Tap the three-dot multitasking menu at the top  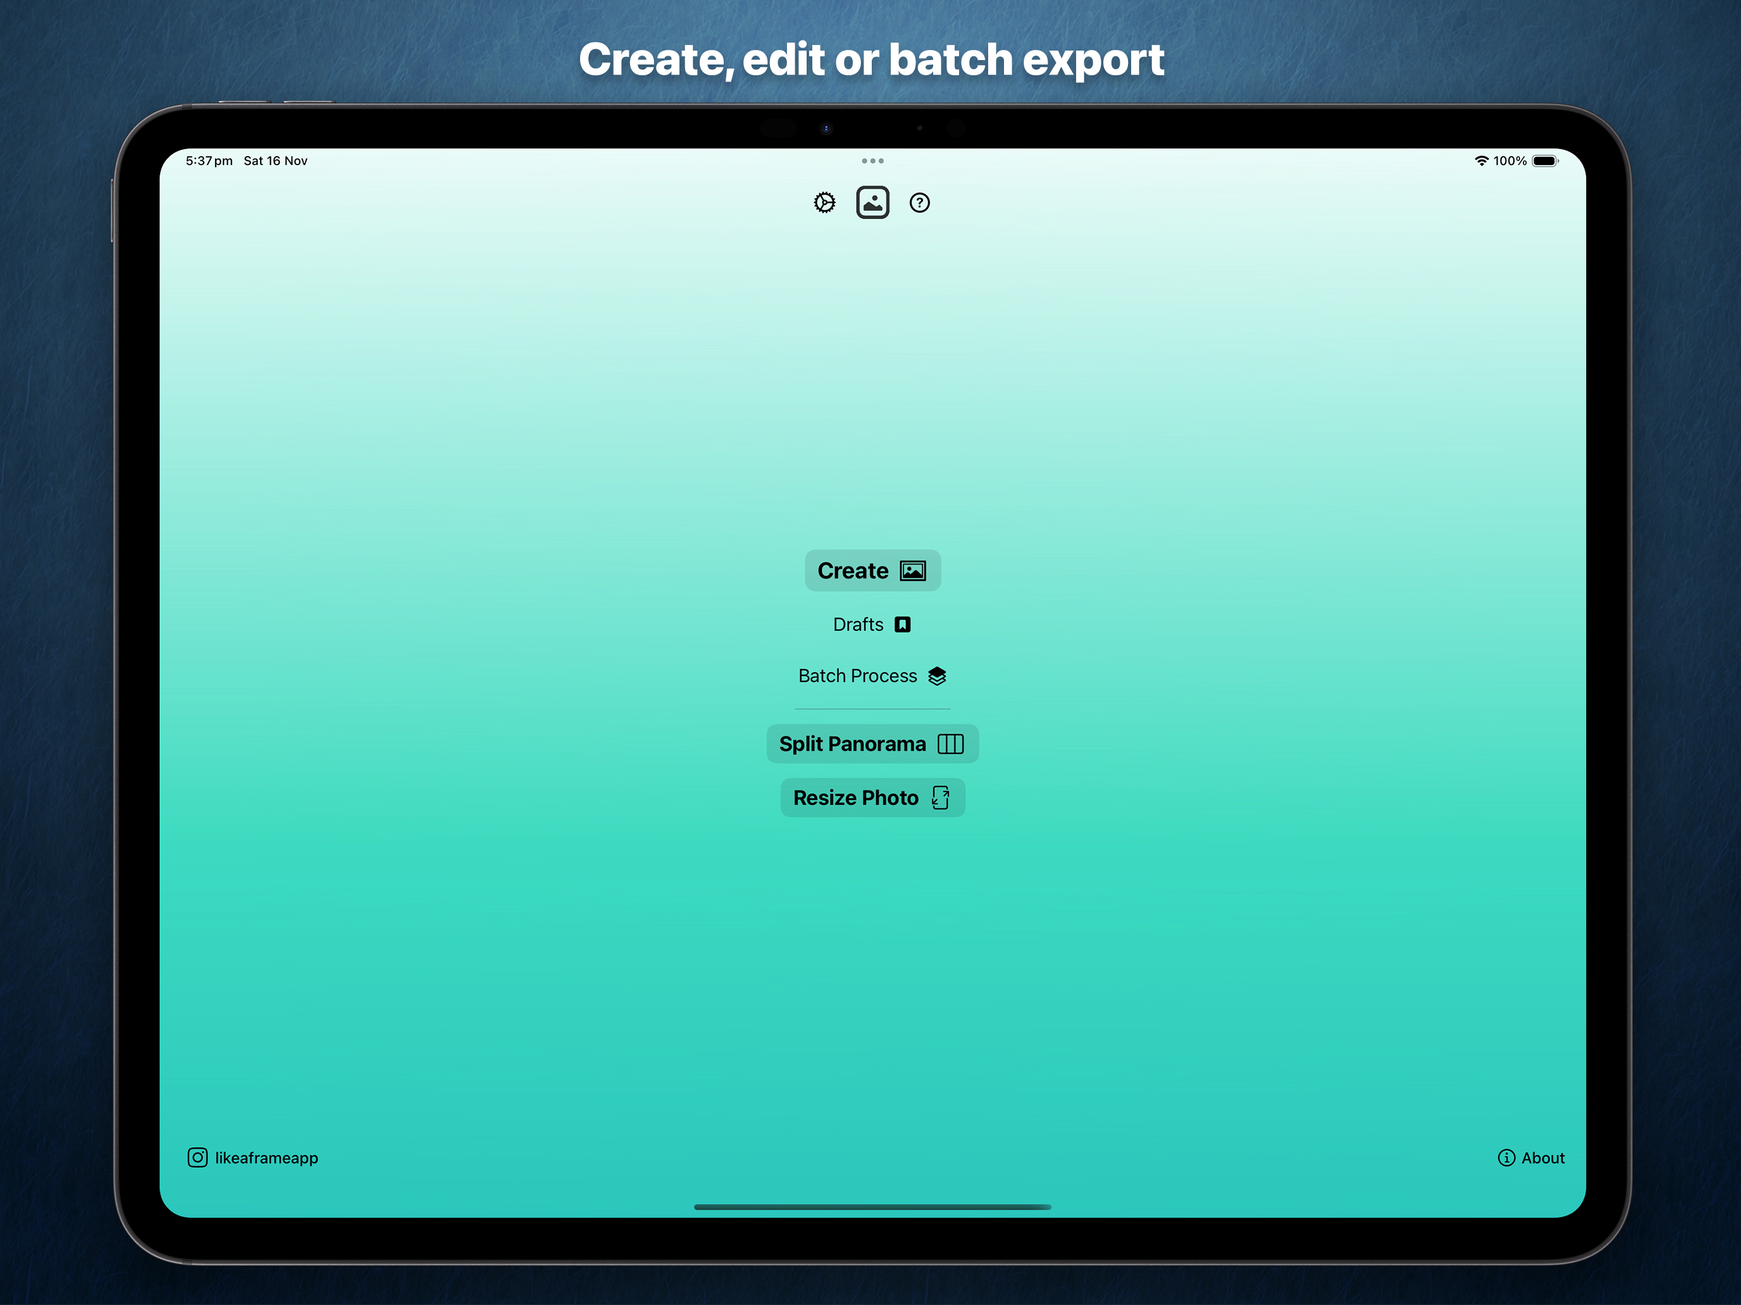872,161
